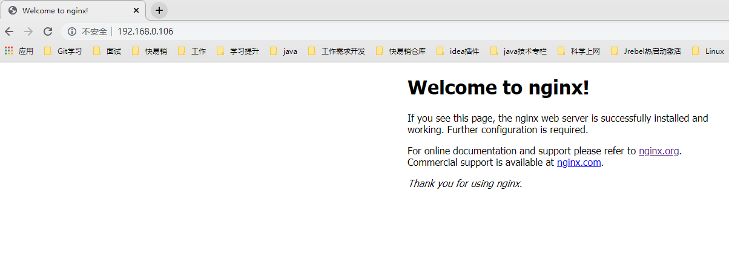Screen dimensions: 729x276
Task: Click the 'Further configuration is required' sentence
Action: (x=518, y=130)
